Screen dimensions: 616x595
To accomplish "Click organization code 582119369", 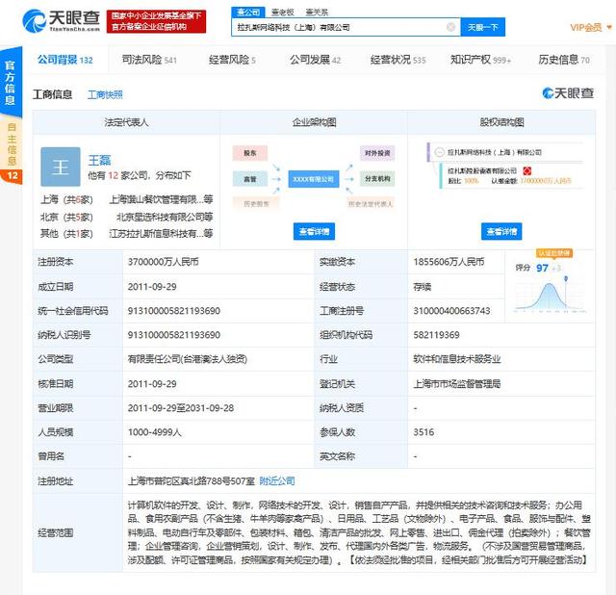I will pos(436,335).
